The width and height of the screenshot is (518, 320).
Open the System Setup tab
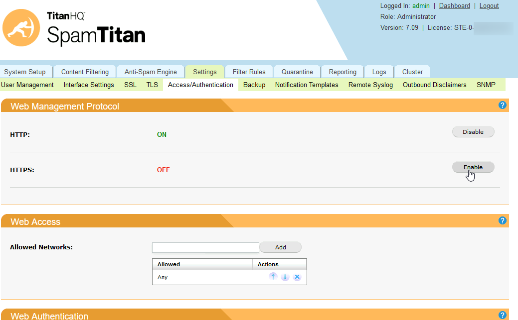[x=26, y=72]
